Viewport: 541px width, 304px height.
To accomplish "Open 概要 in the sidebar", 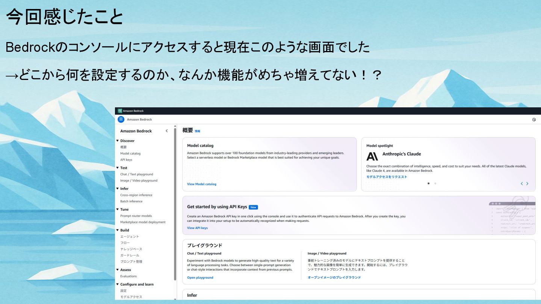I will pos(124,147).
